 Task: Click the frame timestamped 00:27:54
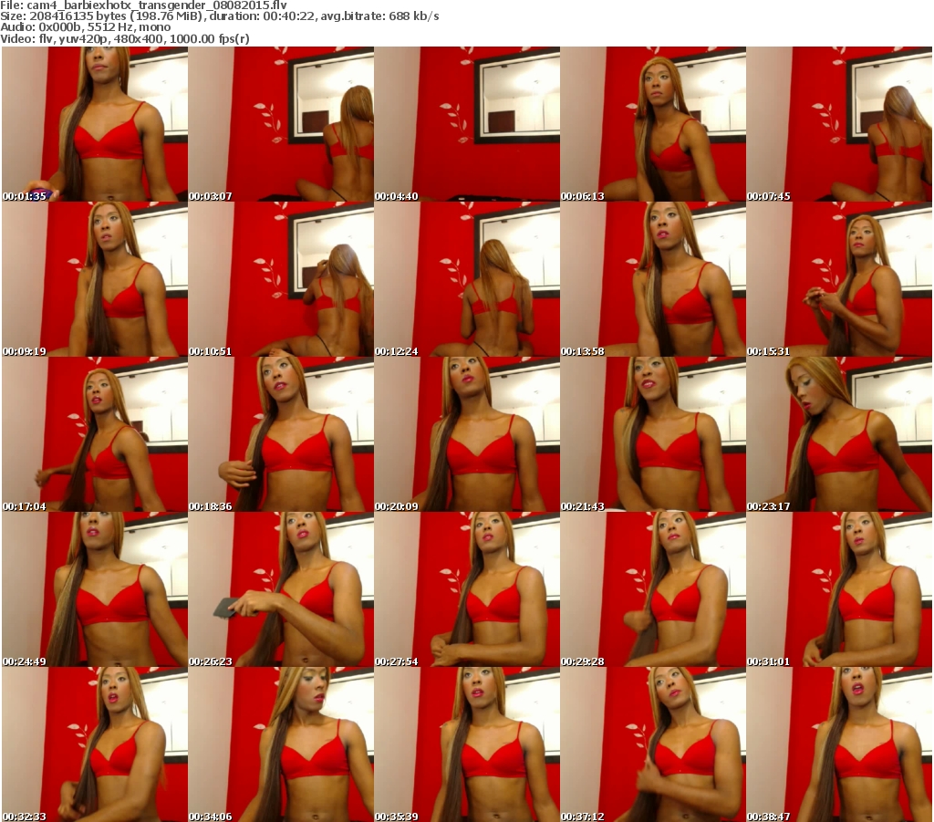[467, 589]
